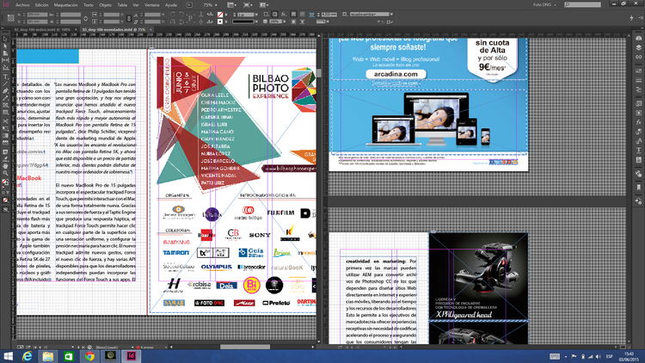Open the Archivo menu
This screenshot has height=363, width=645.
click(x=22, y=5)
